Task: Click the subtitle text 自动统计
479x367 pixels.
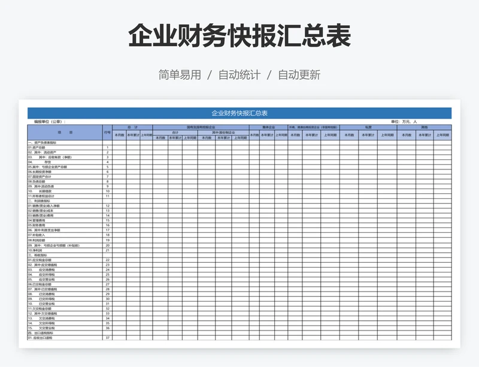Action: click(239, 75)
